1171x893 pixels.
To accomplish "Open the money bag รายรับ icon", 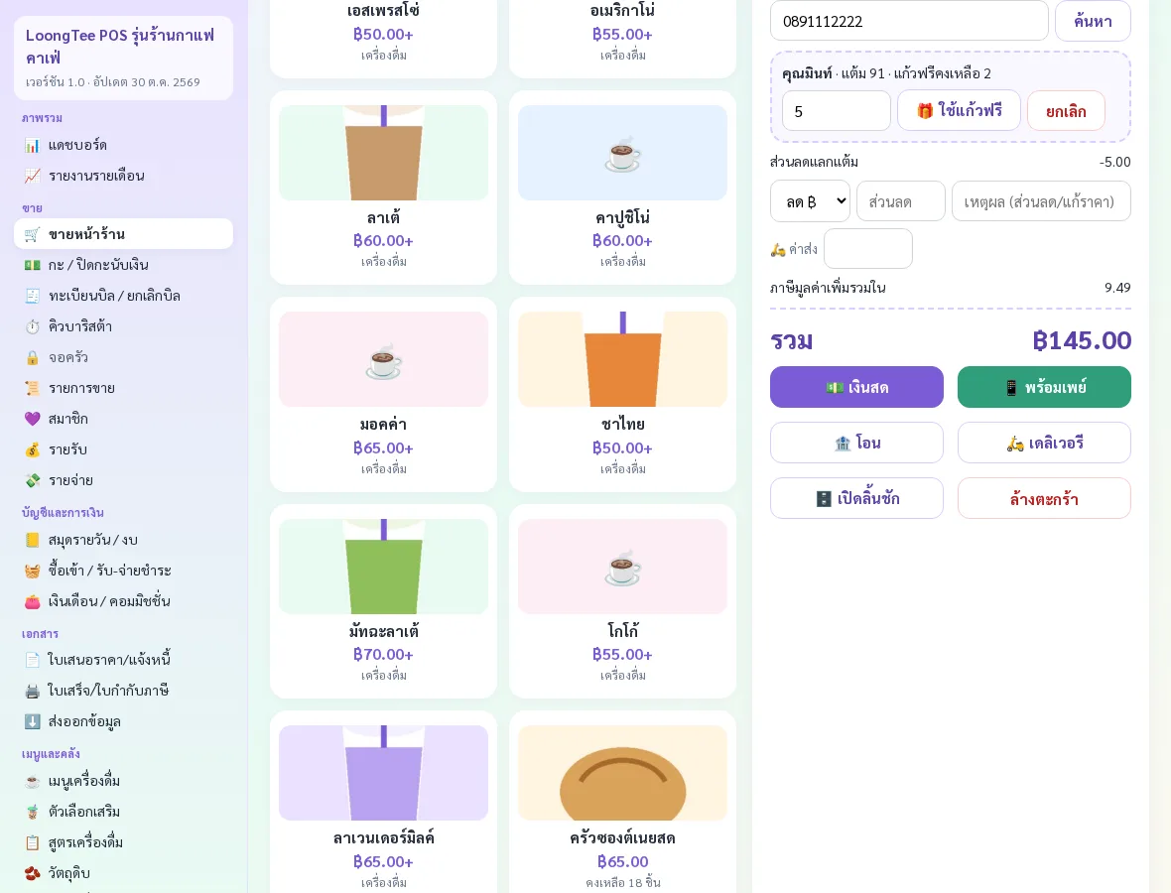I will pyautogui.click(x=32, y=449).
